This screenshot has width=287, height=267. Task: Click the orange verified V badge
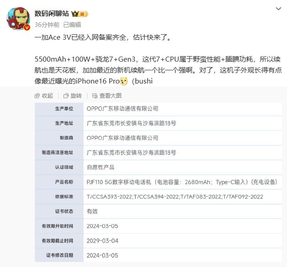27,27
